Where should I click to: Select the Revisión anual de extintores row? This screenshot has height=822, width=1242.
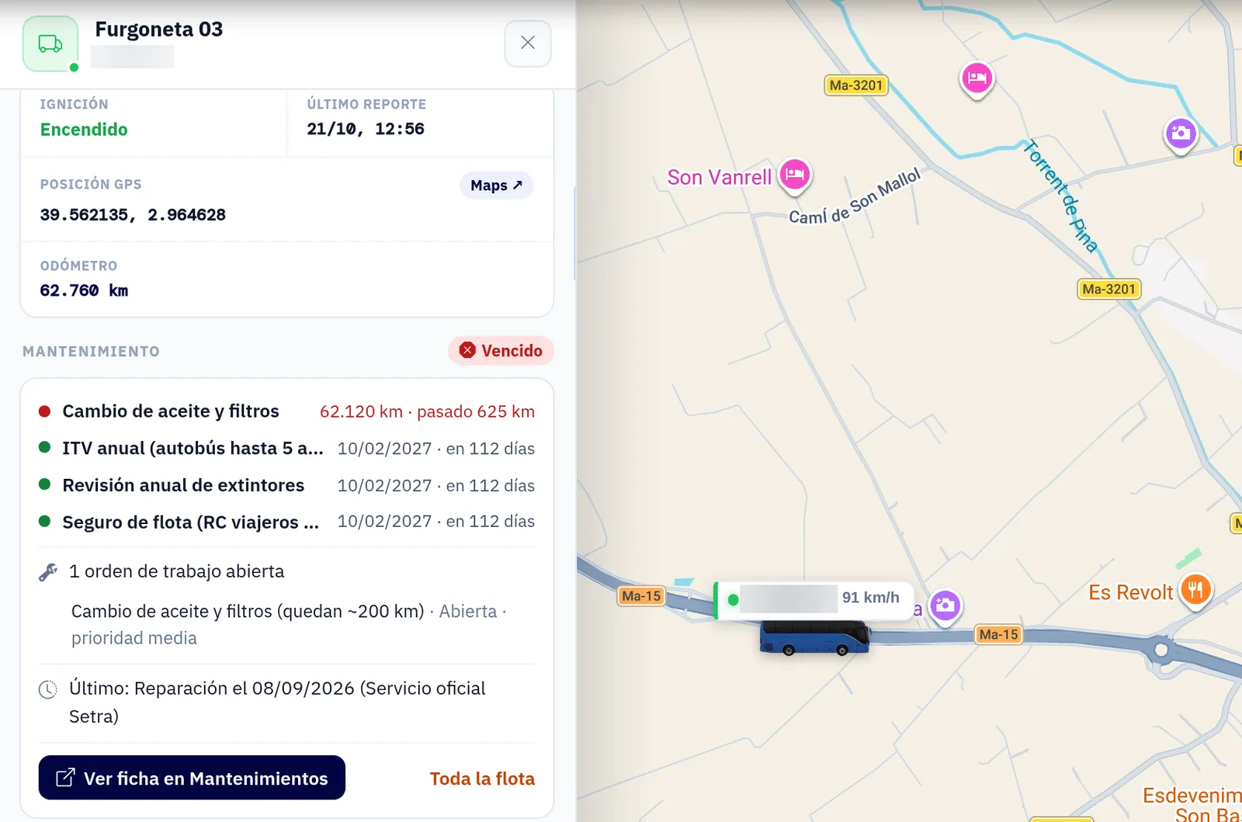(x=286, y=486)
